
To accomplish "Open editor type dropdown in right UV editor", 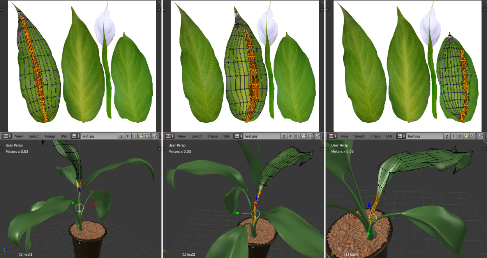I will click(332, 136).
